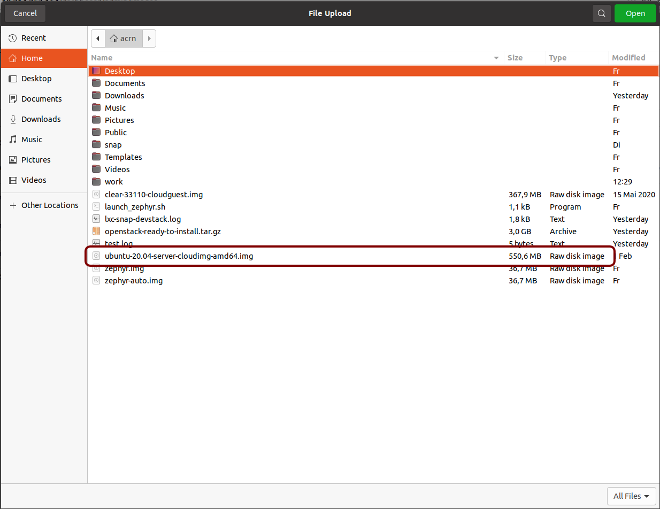This screenshot has height=509, width=660.
Task: Open Other Locations in the sidebar
Action: point(44,205)
